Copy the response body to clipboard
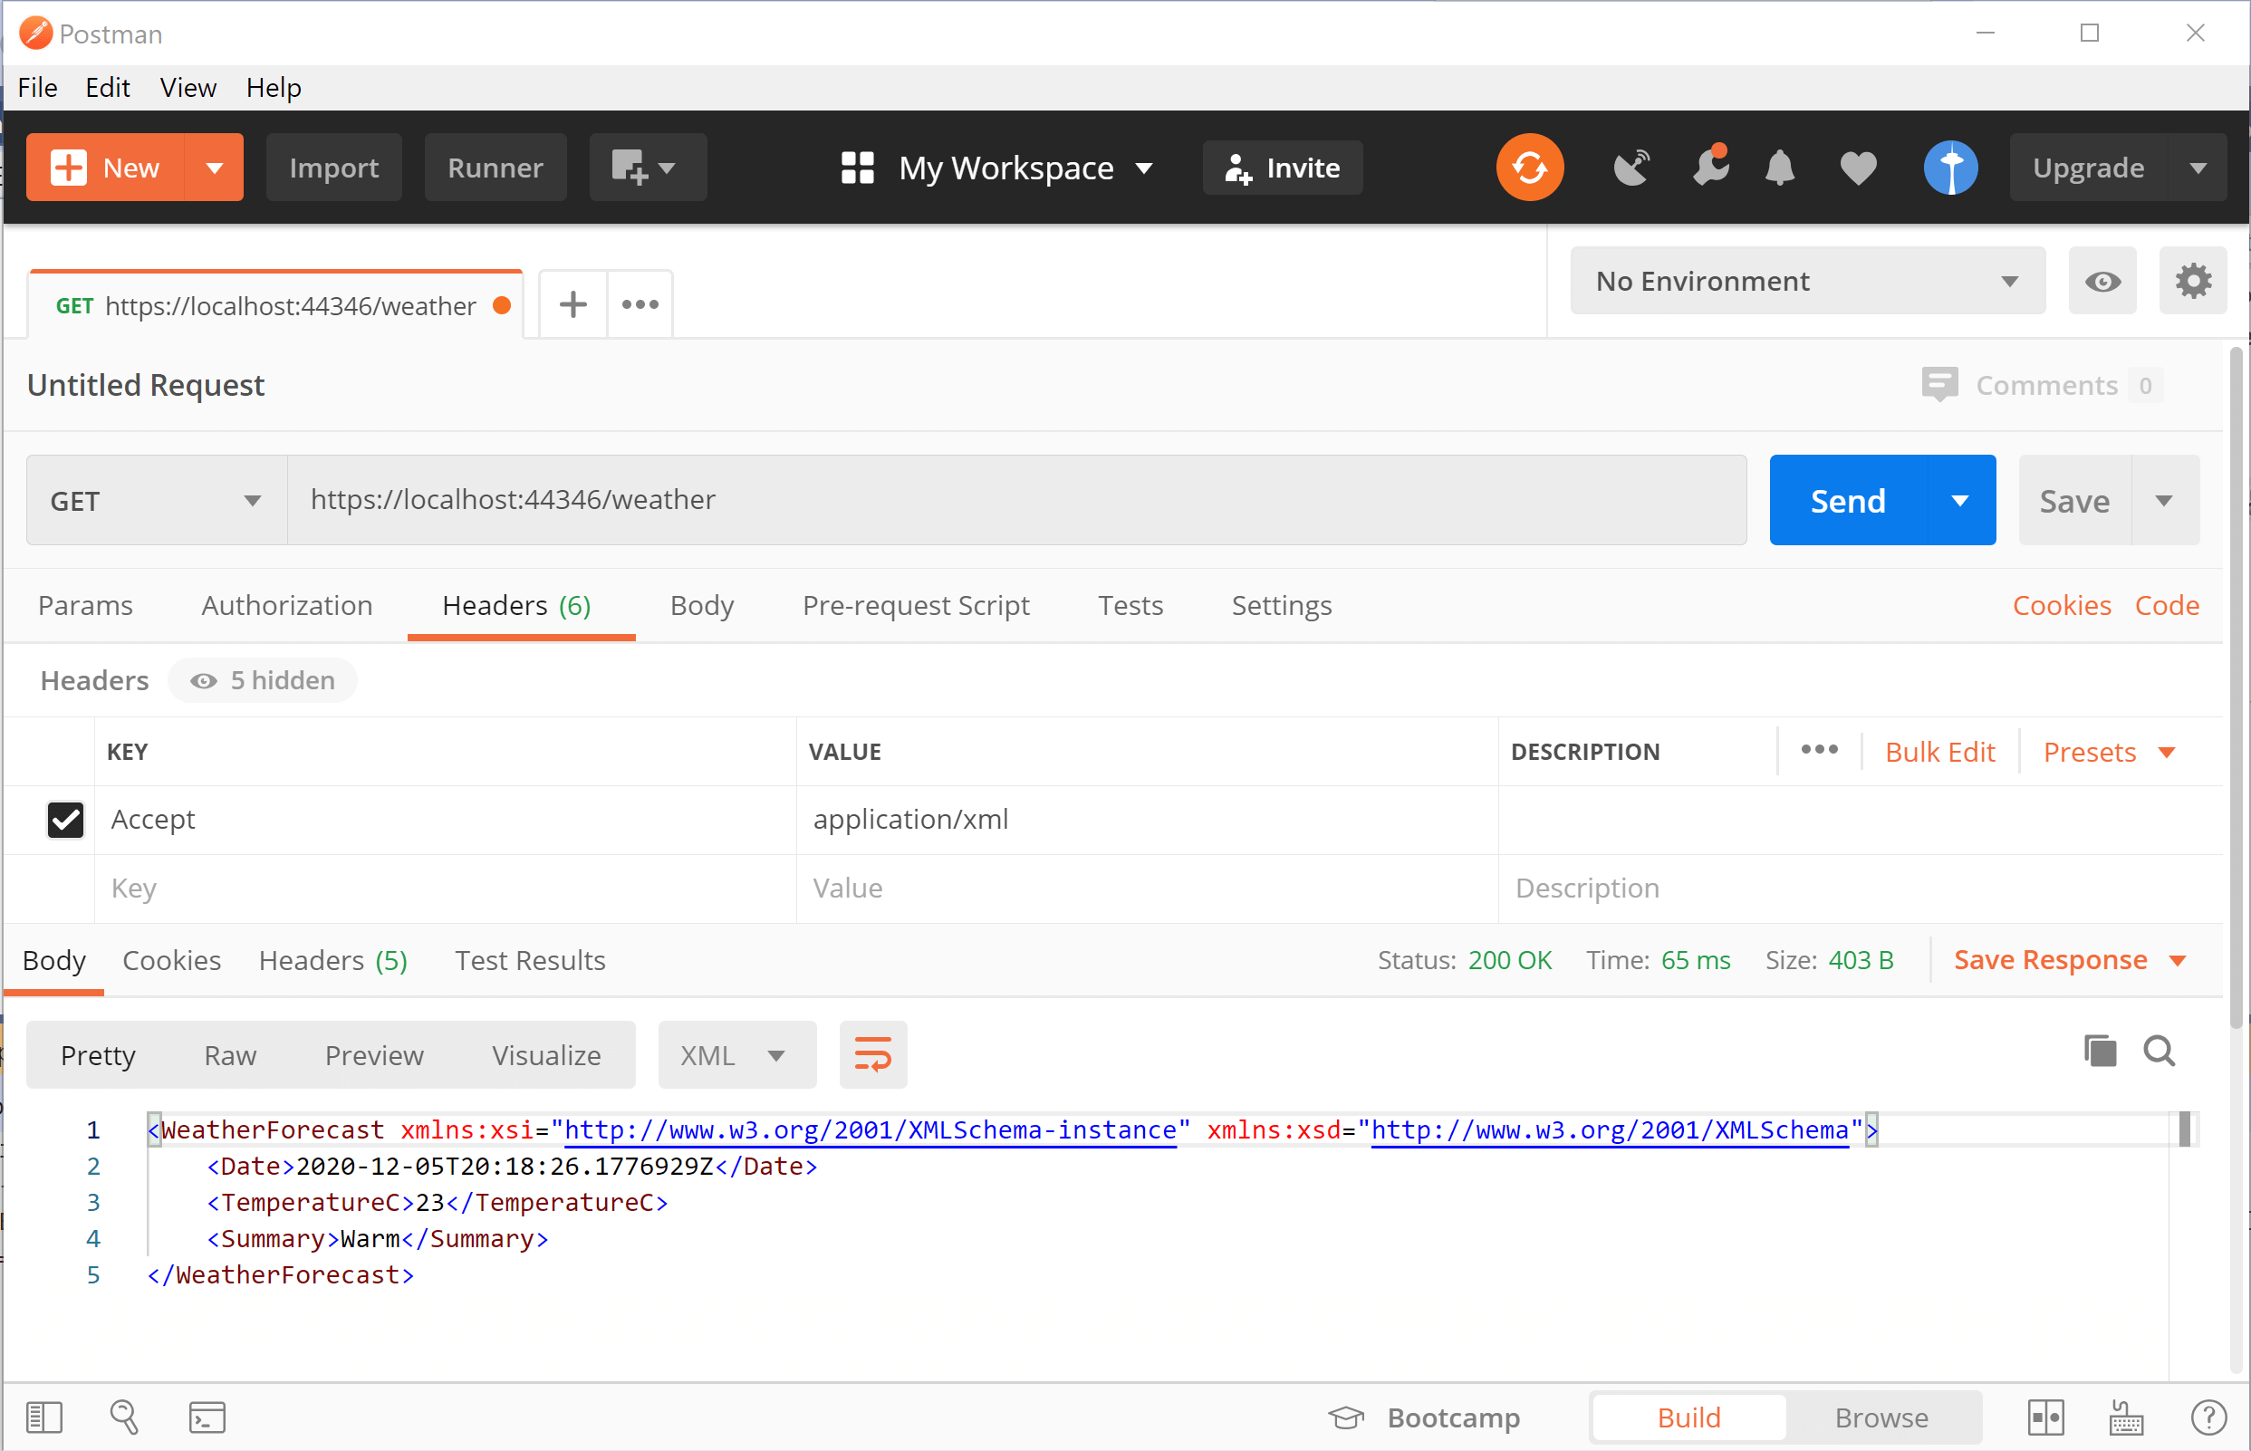 [2100, 1051]
